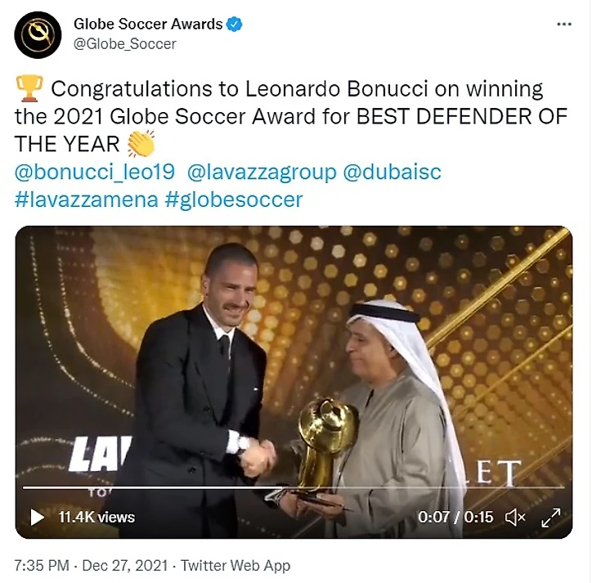Click the @Globe_Soccer handle
Image resolution: width=597 pixels, height=583 pixels.
pyautogui.click(x=125, y=44)
